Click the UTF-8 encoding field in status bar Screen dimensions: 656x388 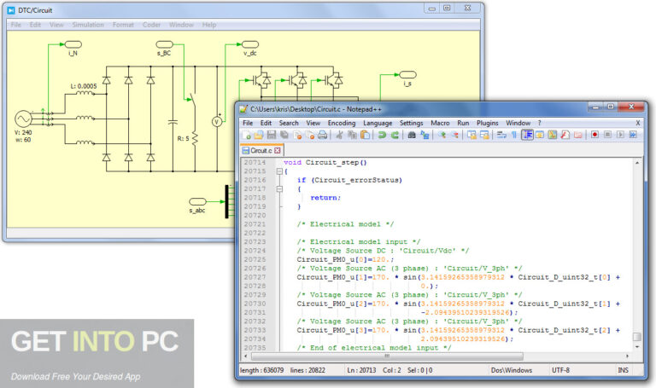coord(560,370)
